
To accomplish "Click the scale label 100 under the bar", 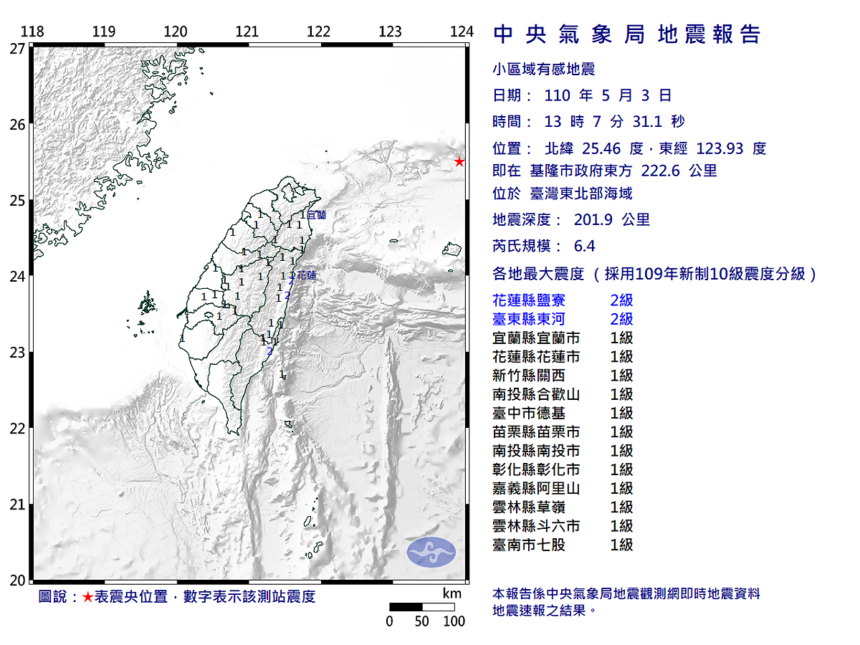I will (454, 621).
